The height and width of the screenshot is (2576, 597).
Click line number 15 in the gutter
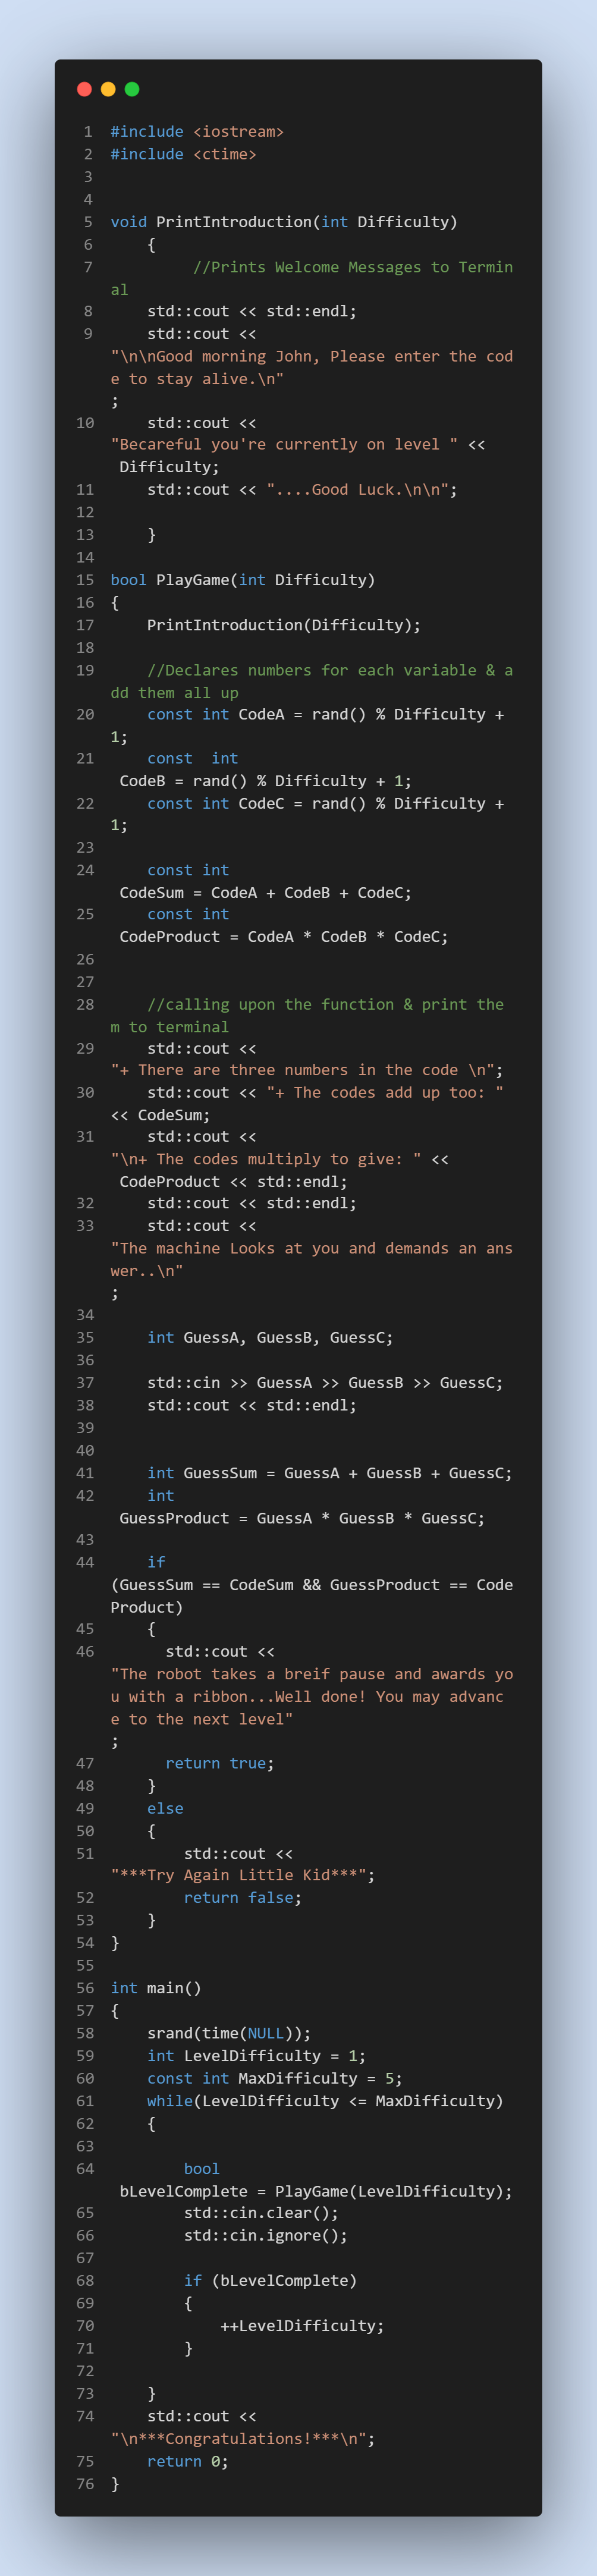tap(85, 580)
